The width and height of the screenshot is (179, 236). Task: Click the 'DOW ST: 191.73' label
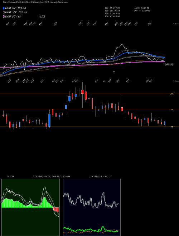pos(16,8)
